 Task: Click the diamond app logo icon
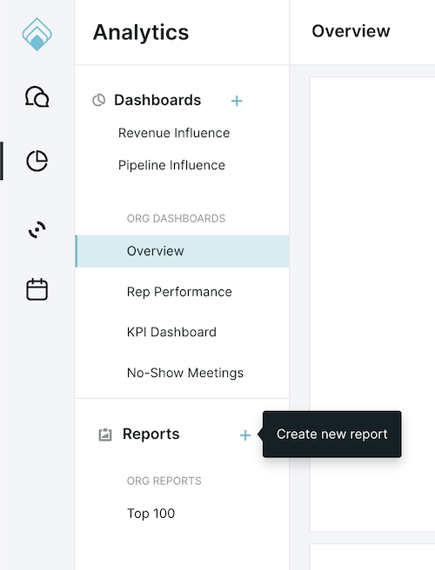37,35
